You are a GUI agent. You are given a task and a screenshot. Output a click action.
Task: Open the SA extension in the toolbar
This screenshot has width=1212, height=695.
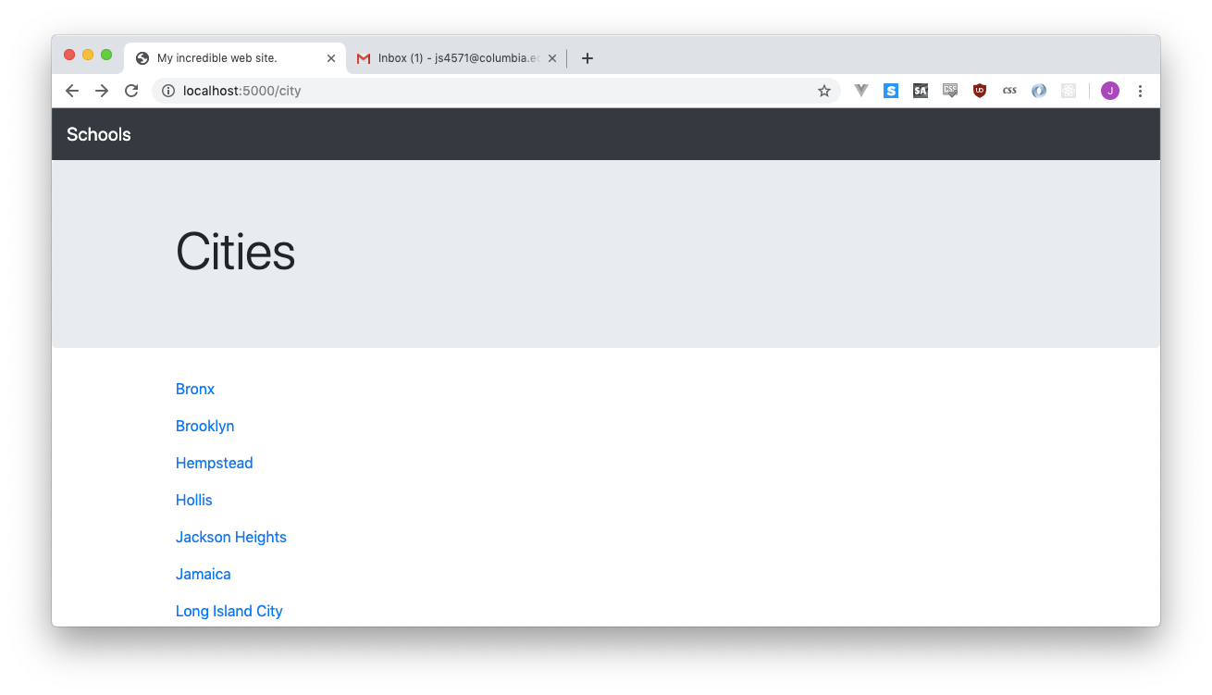tap(921, 91)
